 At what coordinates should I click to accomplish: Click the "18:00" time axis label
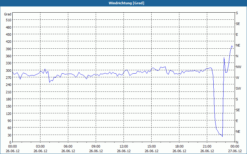pyautogui.click(x=179, y=147)
